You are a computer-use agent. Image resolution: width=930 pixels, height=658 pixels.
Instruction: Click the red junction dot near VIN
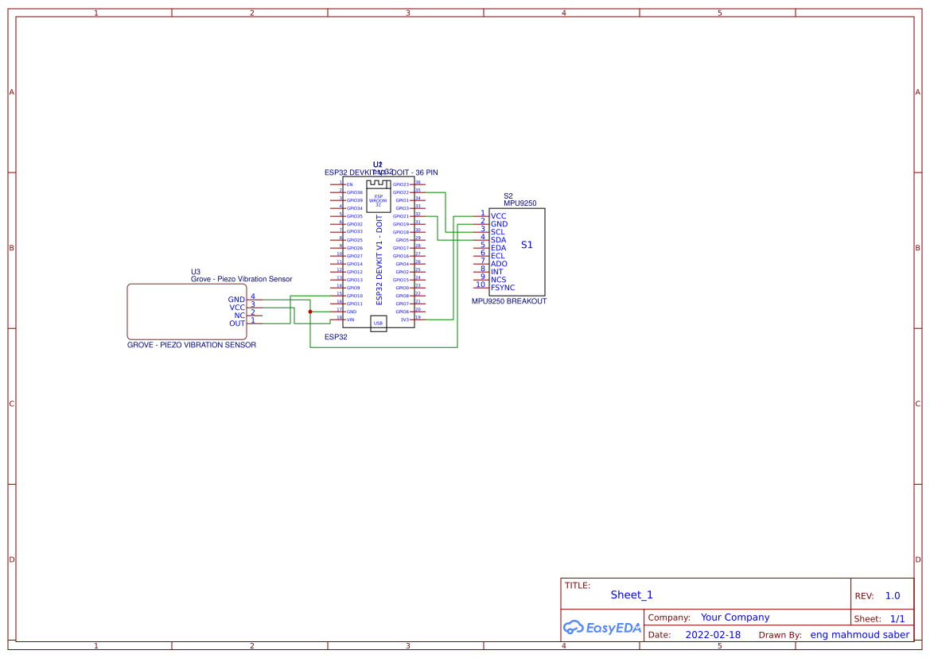310,312
